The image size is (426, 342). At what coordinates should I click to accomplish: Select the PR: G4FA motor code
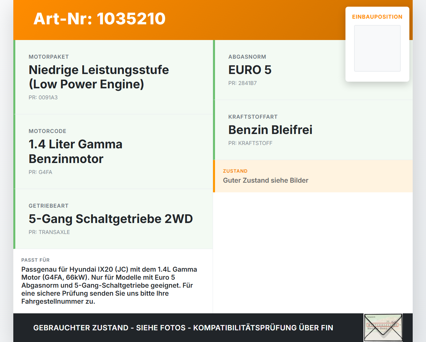(x=41, y=172)
